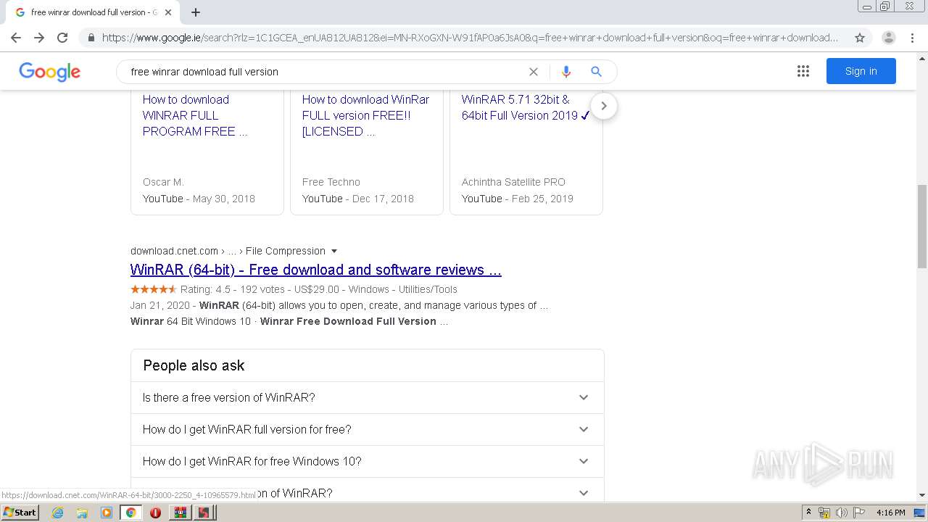Click 'Achintha Satellite PRO' channel name

[513, 182]
